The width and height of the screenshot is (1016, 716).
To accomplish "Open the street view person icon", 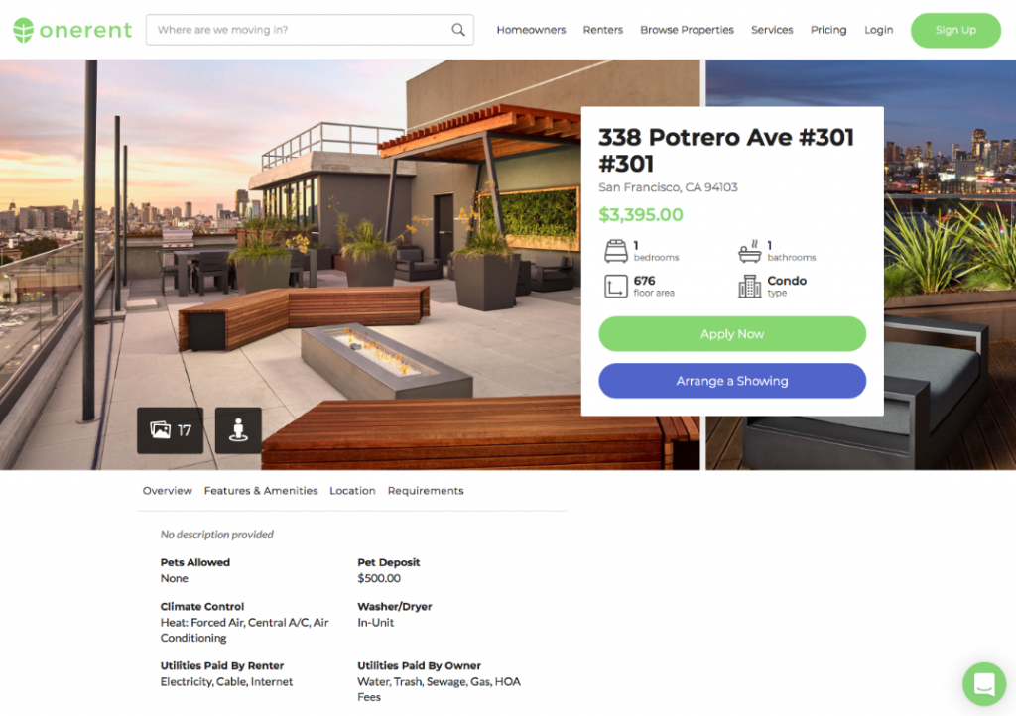I will click(238, 430).
